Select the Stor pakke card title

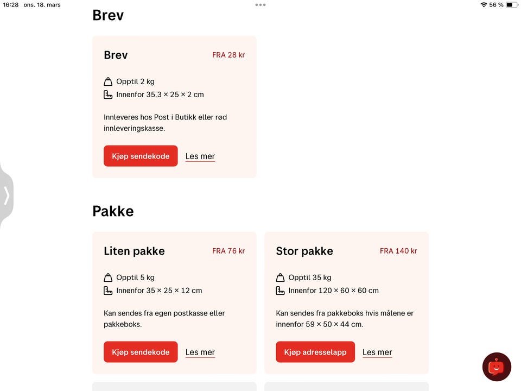tap(304, 251)
